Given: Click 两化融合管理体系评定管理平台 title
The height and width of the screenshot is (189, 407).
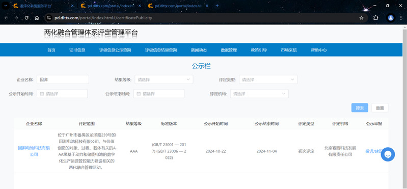Looking at the screenshot, I should coord(91,33).
